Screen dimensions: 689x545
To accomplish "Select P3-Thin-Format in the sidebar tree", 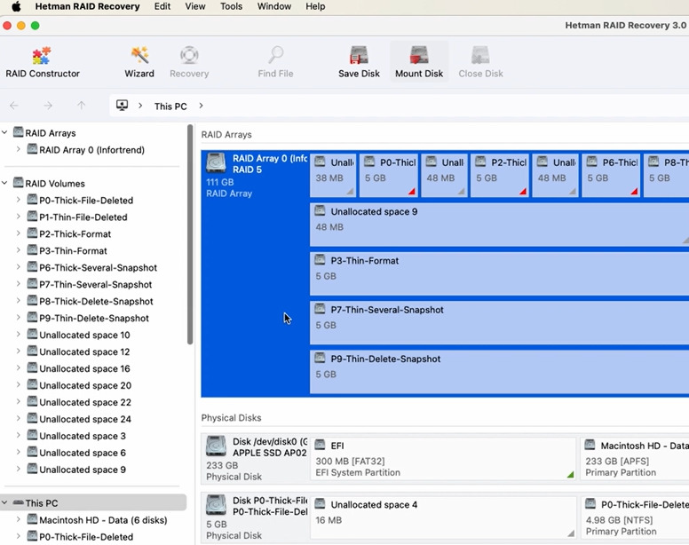I will point(73,251).
